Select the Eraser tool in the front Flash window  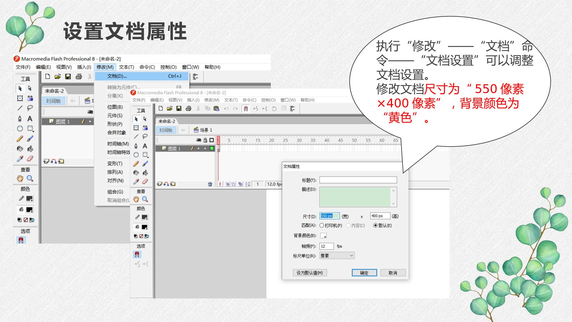145,182
